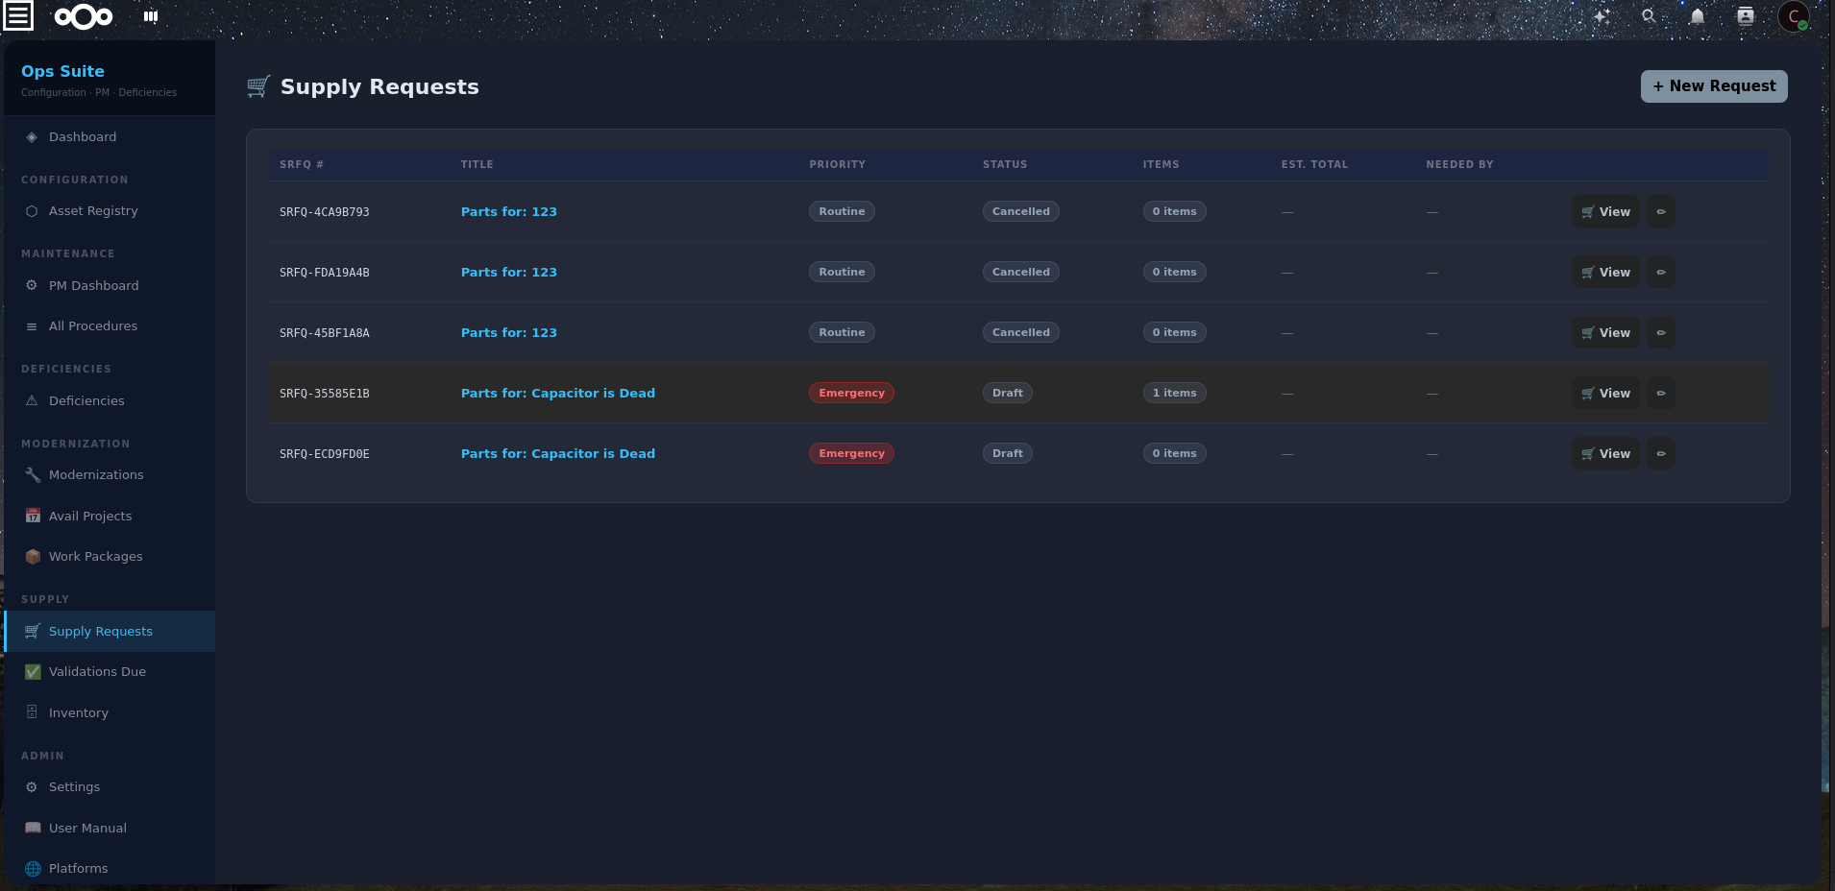The height and width of the screenshot is (891, 1835).
Task: Open 'Parts for: 123' link of SRFQ-4CA9B793
Action: coord(509,212)
